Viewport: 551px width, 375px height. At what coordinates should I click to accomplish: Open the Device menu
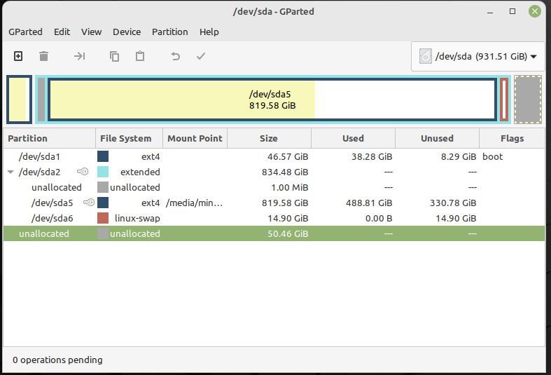pyautogui.click(x=127, y=32)
